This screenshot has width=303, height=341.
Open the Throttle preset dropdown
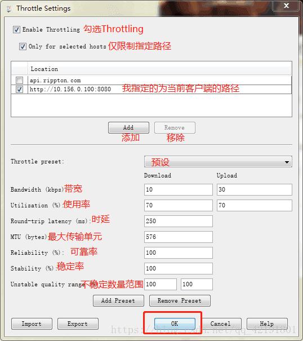(218, 162)
